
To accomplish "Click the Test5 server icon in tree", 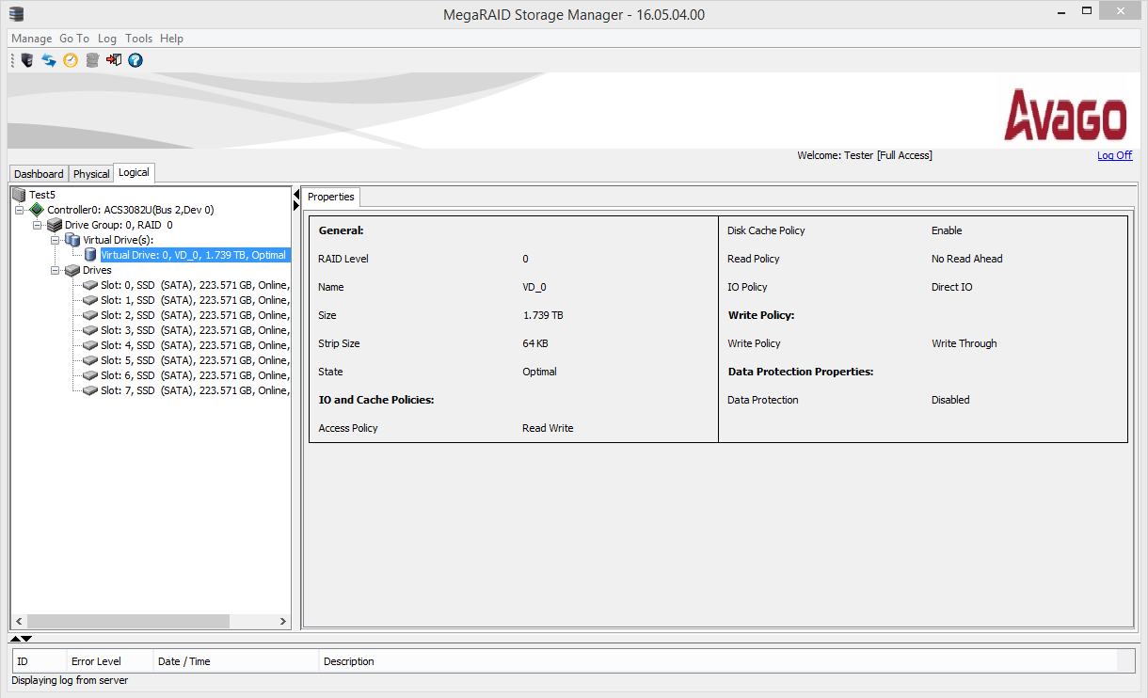I will [19, 195].
